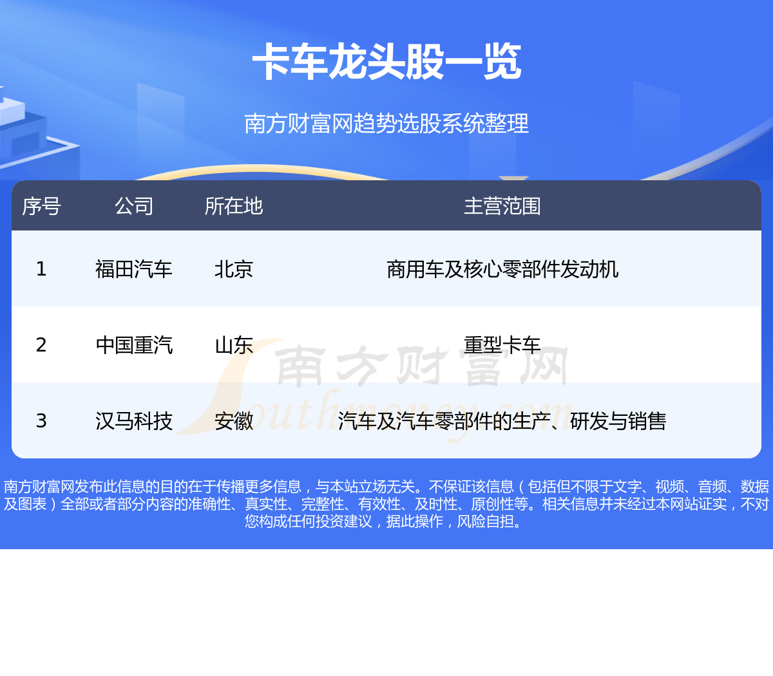Click the cell 重型卡车
Screen dimensions: 773x676
[x=502, y=345]
